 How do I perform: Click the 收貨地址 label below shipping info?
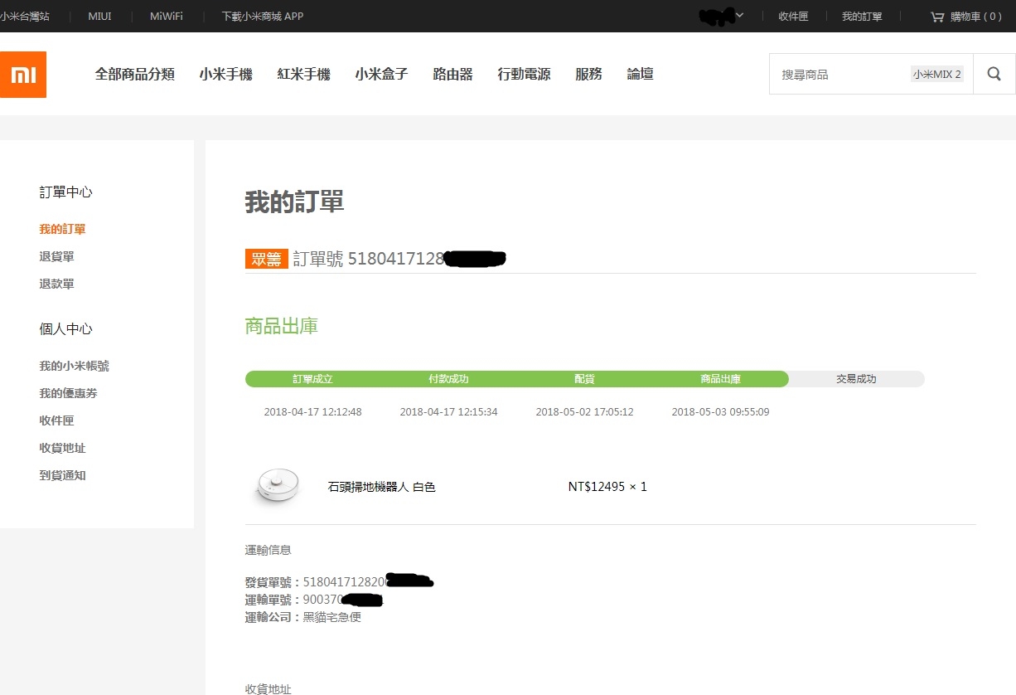pyautogui.click(x=269, y=689)
